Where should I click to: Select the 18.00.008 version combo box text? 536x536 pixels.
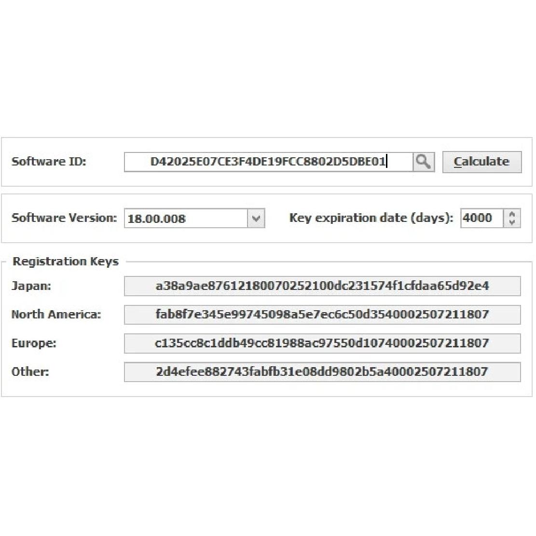[186, 219]
